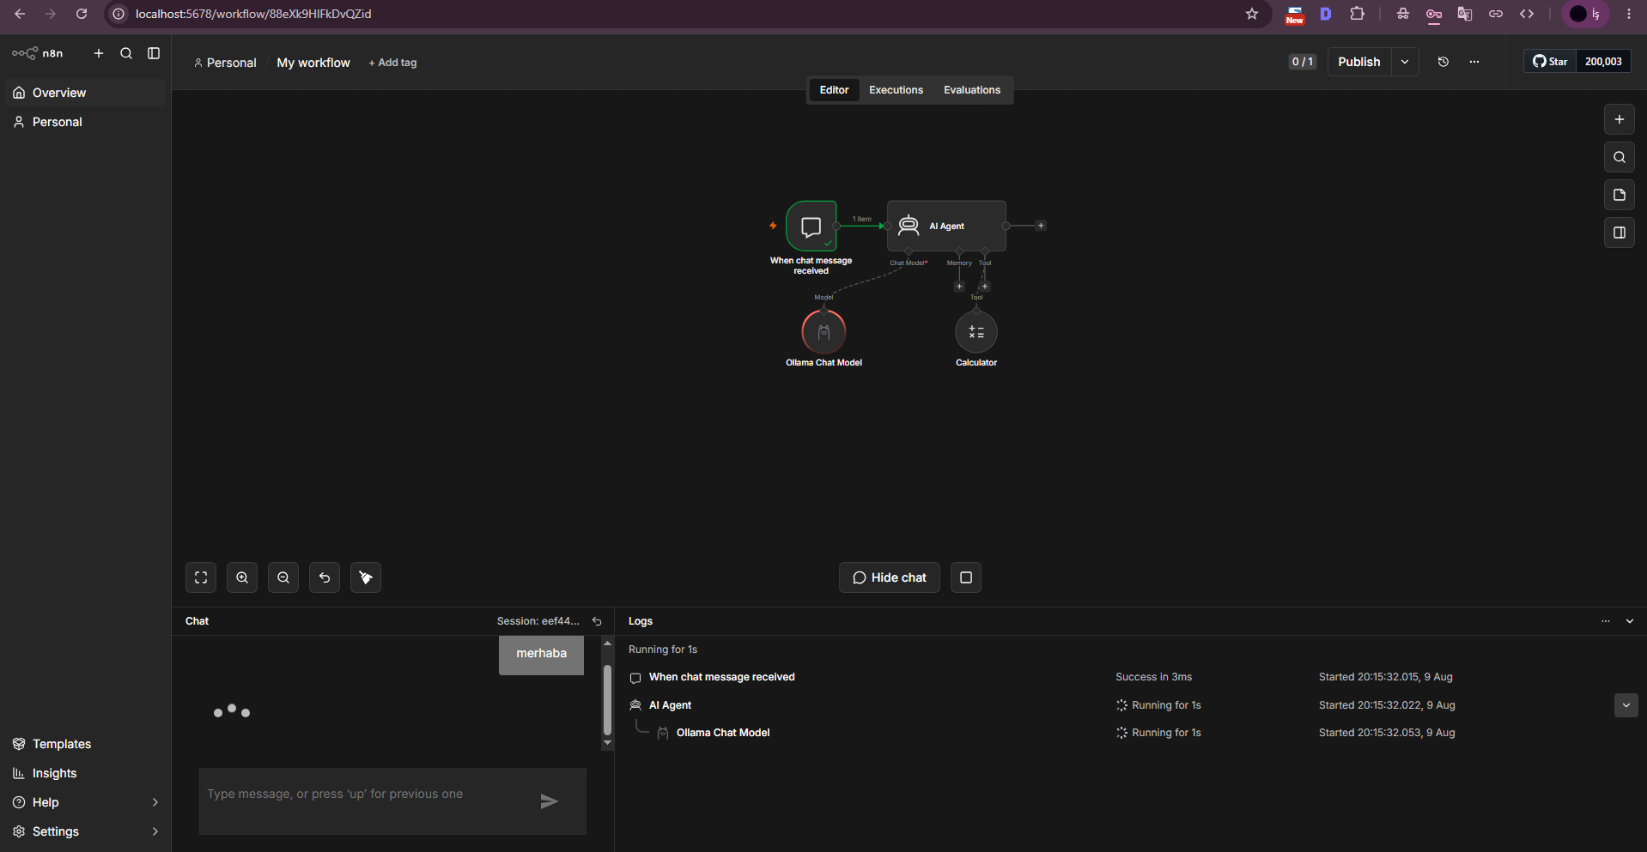Open the 0/1 indicator
The width and height of the screenshot is (1647, 852).
click(1302, 62)
